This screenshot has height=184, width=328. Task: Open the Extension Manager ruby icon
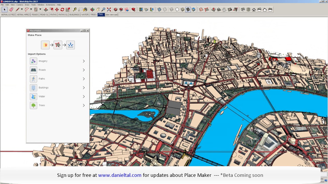click(x=133, y=9)
